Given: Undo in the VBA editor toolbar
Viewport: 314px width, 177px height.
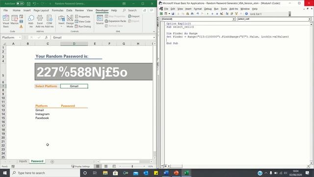Looking at the screenshot, I should point(198,14).
